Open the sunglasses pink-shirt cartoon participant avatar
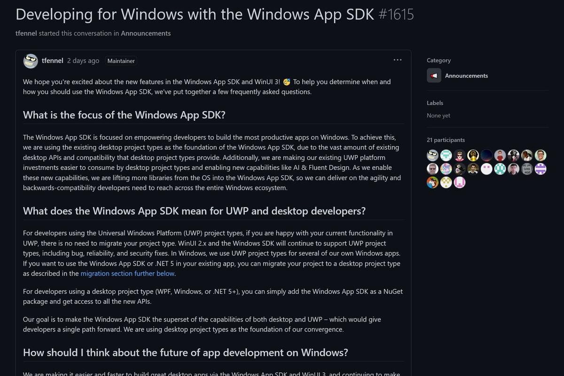The image size is (564, 376). coord(460,156)
